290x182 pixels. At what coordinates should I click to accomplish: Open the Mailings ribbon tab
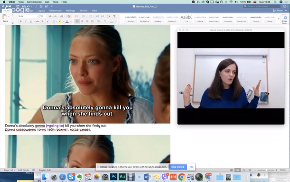(x=70, y=11)
